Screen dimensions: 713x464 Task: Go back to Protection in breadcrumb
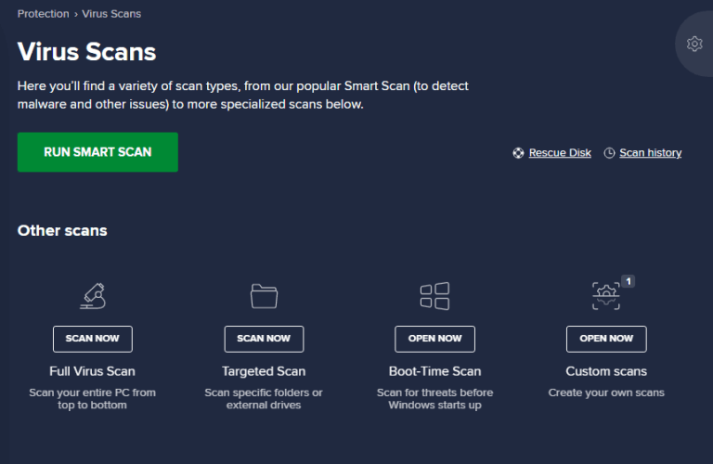tap(43, 14)
